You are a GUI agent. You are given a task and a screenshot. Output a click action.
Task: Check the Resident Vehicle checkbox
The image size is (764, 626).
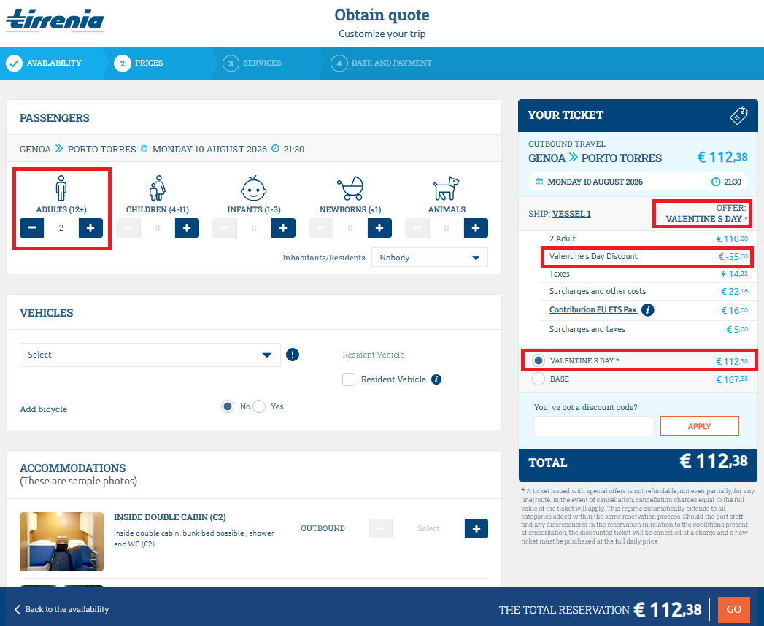click(349, 379)
